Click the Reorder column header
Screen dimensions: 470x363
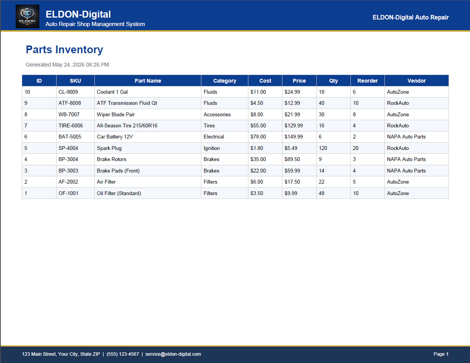[x=368, y=81]
